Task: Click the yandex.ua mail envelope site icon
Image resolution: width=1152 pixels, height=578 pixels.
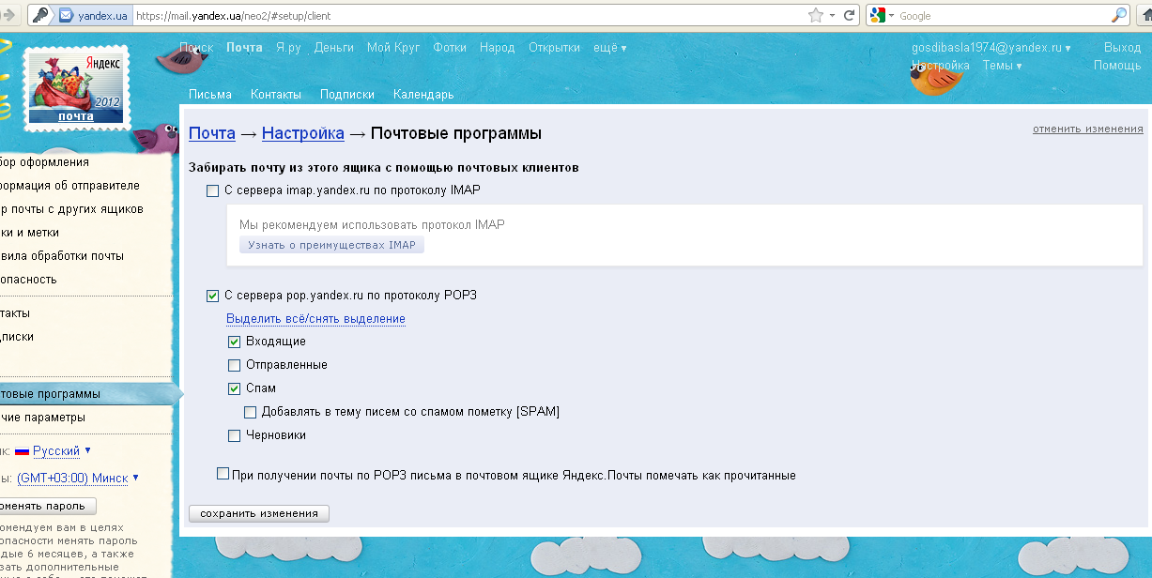Action: [66, 16]
